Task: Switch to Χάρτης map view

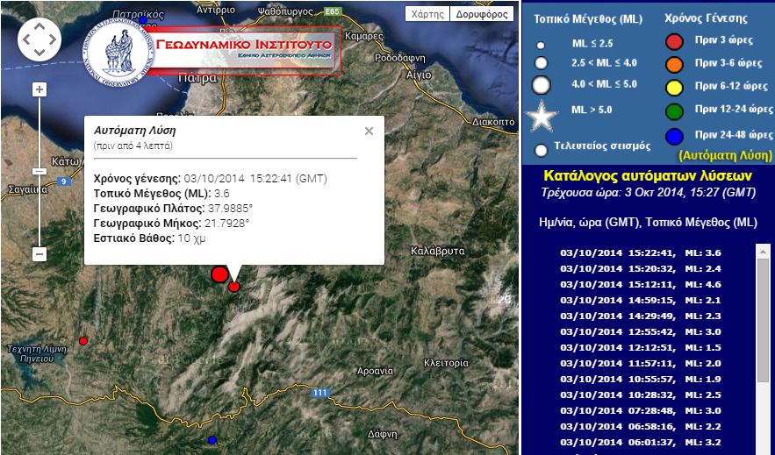Action: (x=427, y=14)
